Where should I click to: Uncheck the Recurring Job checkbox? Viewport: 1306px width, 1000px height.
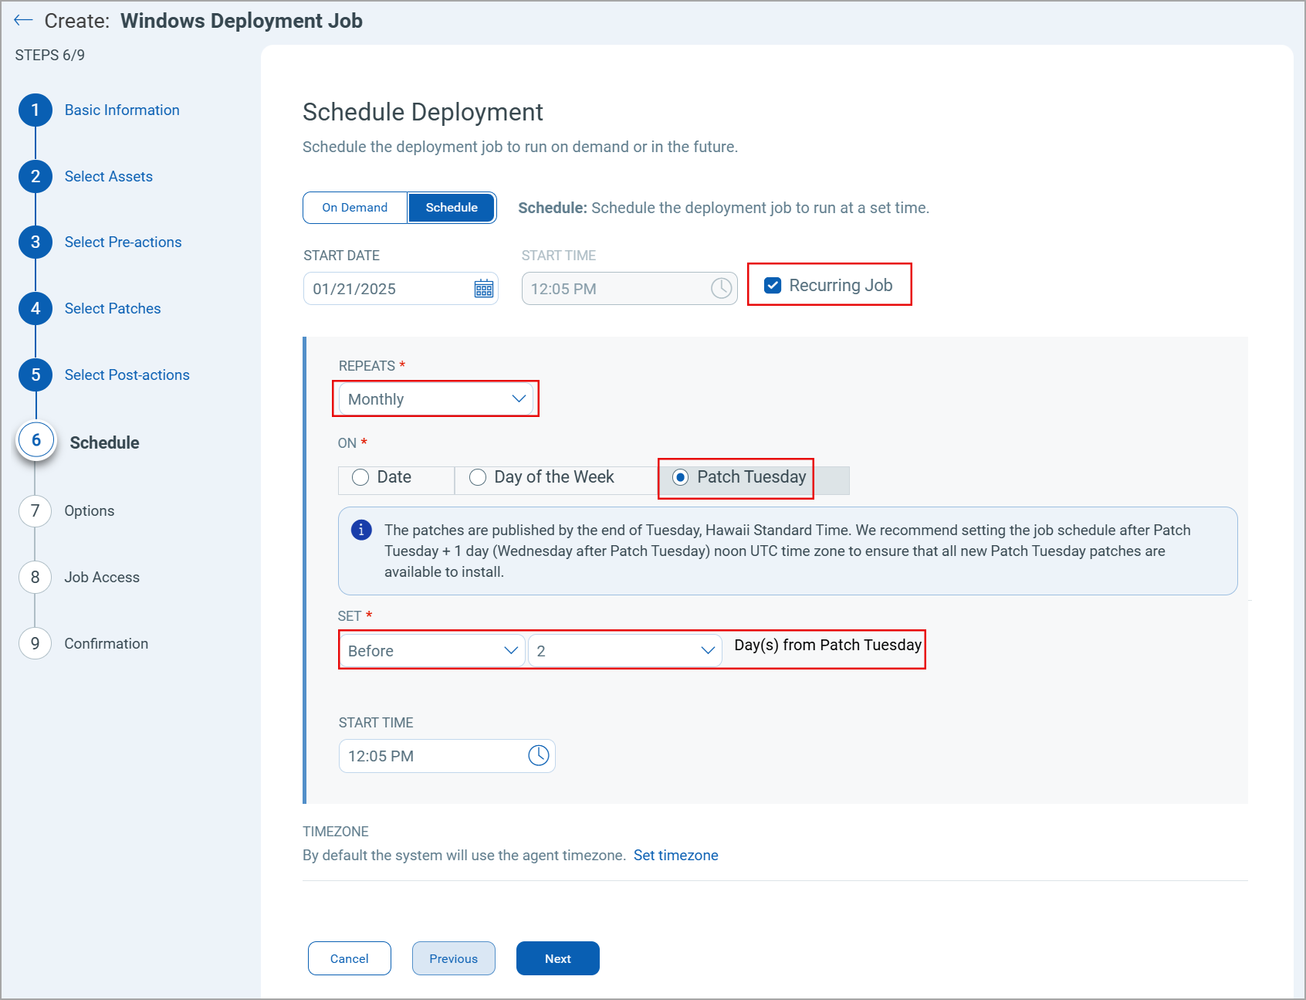[x=773, y=286]
